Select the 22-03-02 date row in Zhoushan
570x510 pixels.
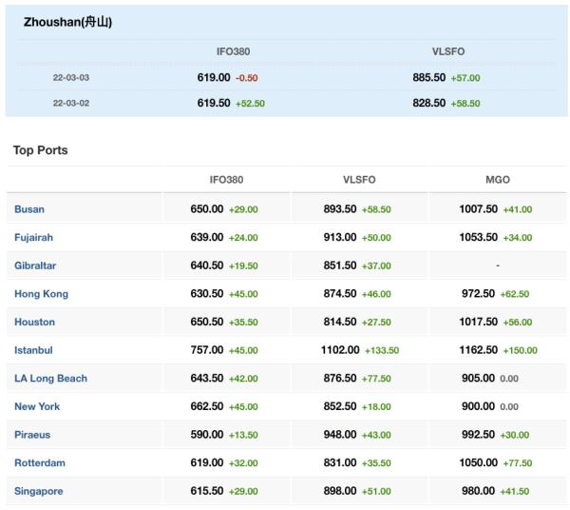pos(71,104)
